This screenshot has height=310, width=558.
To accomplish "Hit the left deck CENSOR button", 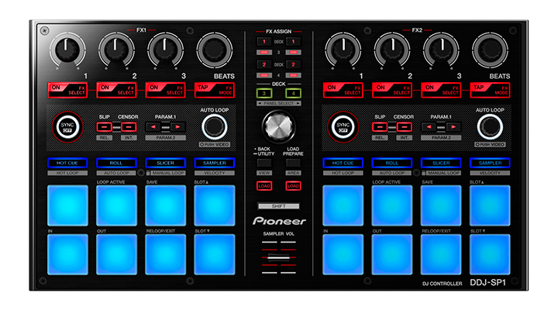I will 129,126.
